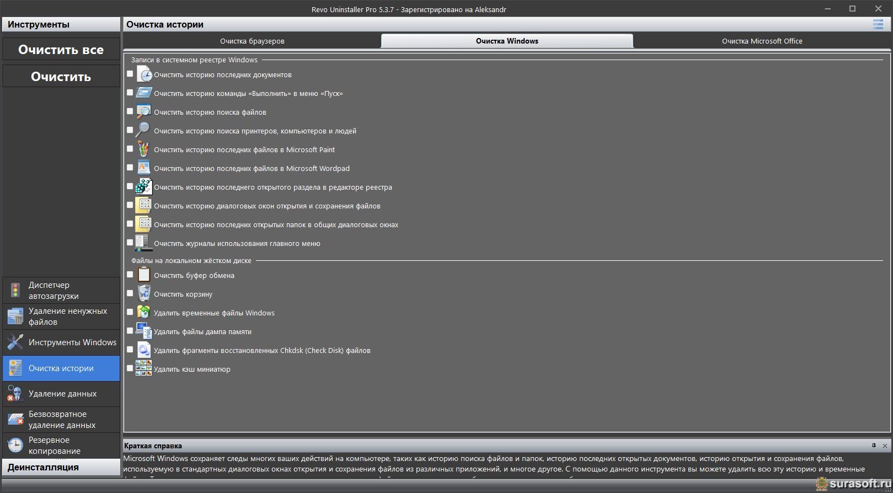This screenshot has height=493, width=893.
Task: Select the Очистка Windows tab
Action: point(507,41)
